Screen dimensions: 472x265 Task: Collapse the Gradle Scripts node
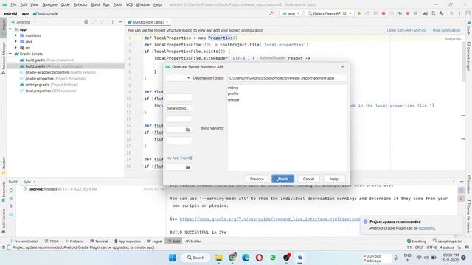click(x=10, y=54)
